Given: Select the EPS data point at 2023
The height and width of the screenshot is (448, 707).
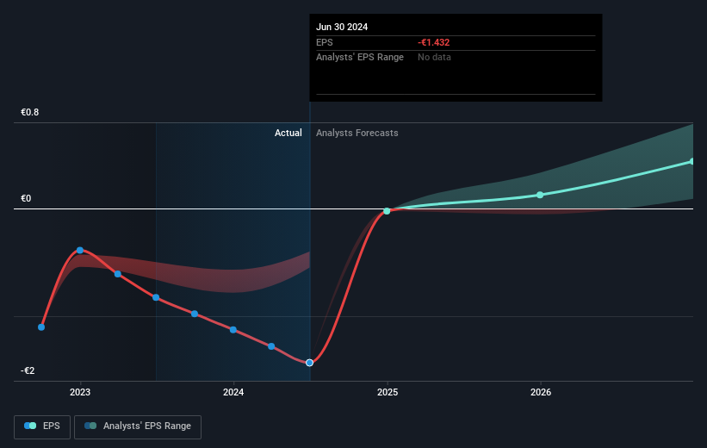Looking at the screenshot, I should point(80,251).
